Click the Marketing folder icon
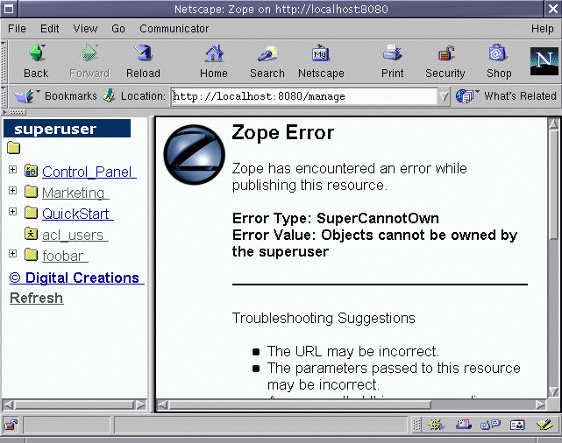The image size is (562, 443). [x=32, y=192]
